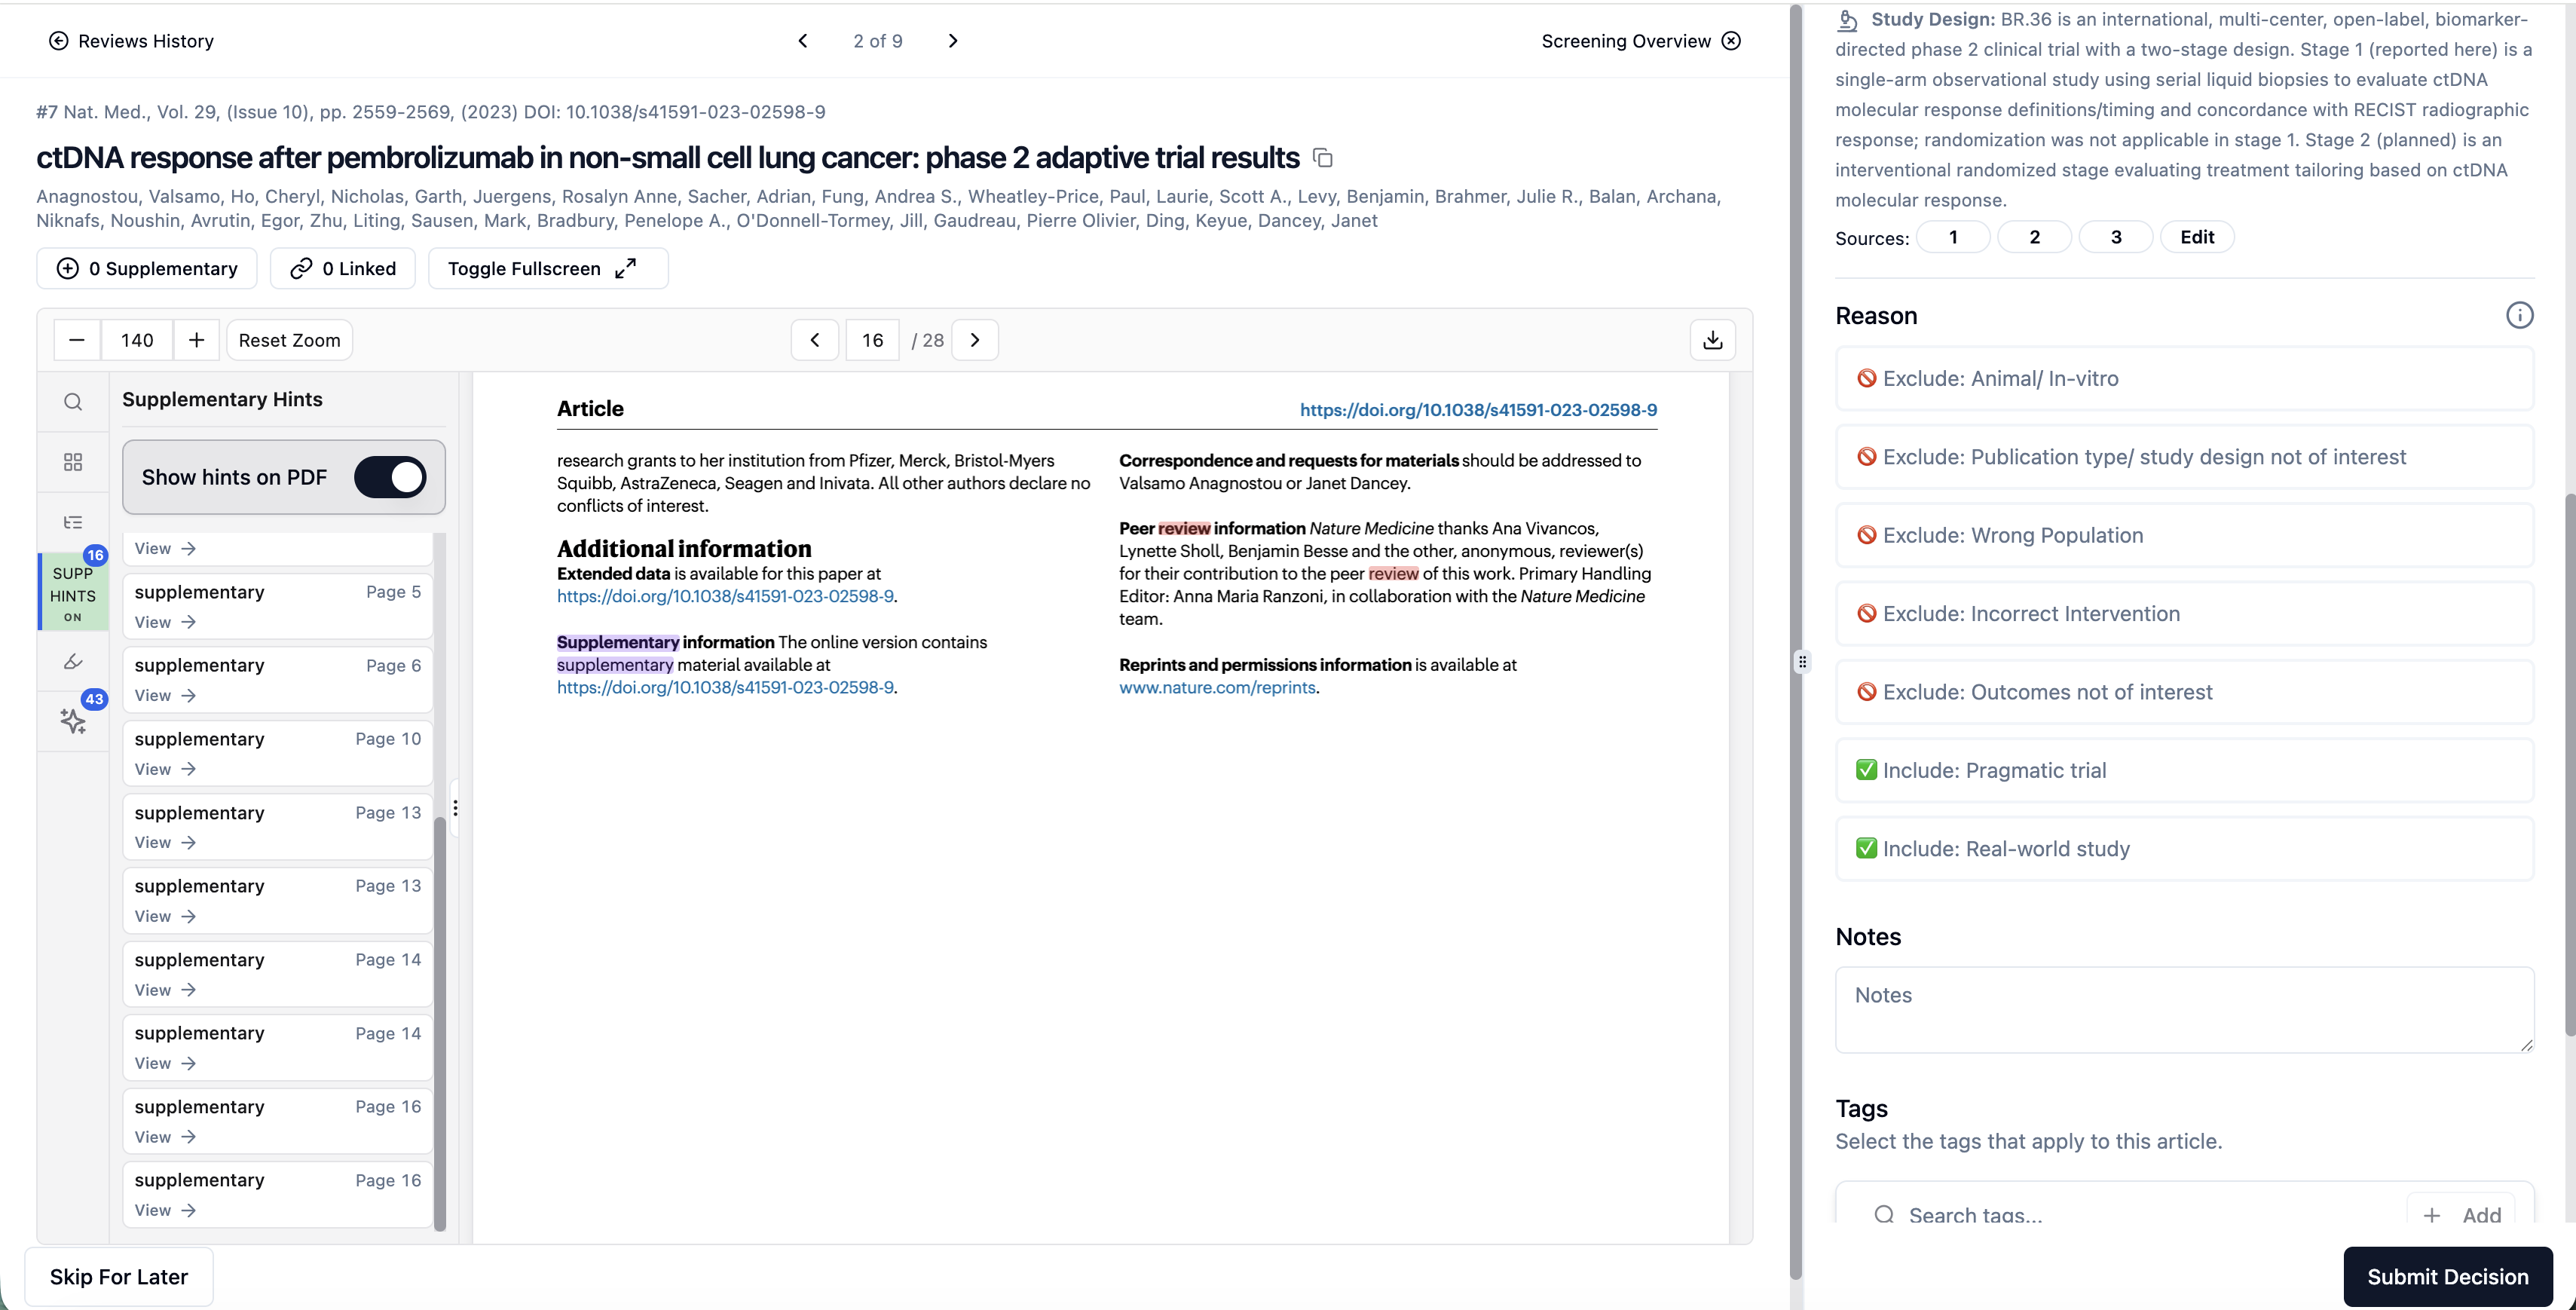Select Exclude: Outcomes not of interest reason
This screenshot has width=2576, height=1310.
click(x=2184, y=692)
